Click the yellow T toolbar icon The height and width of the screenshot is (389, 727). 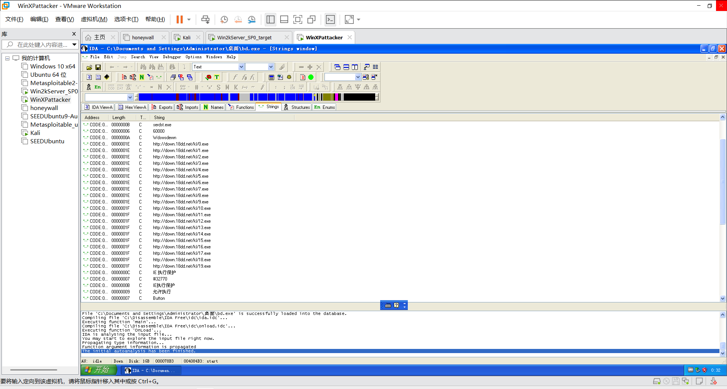(x=217, y=77)
